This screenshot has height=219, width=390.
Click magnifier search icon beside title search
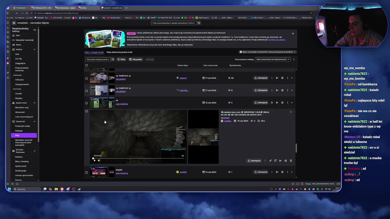[x=113, y=59]
